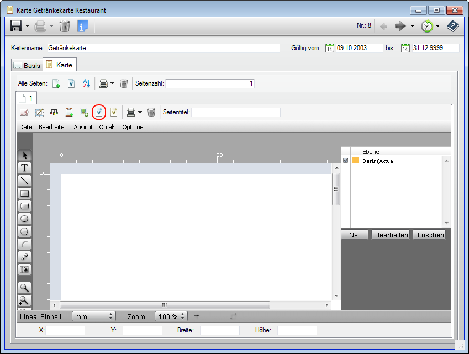Open the Lineal Einheit mm dropdown

point(93,316)
